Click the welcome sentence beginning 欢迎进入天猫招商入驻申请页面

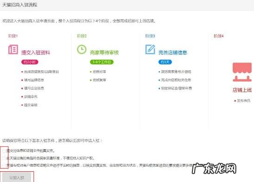coord(79,21)
